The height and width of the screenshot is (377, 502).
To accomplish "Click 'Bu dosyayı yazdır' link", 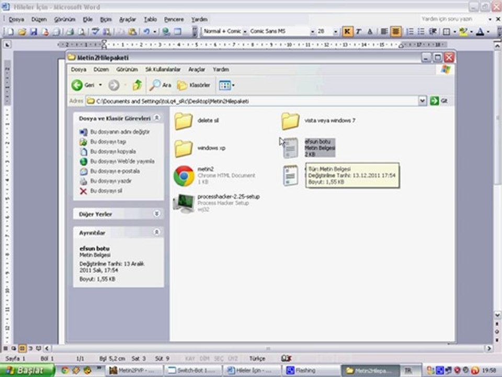I will tap(111, 181).
